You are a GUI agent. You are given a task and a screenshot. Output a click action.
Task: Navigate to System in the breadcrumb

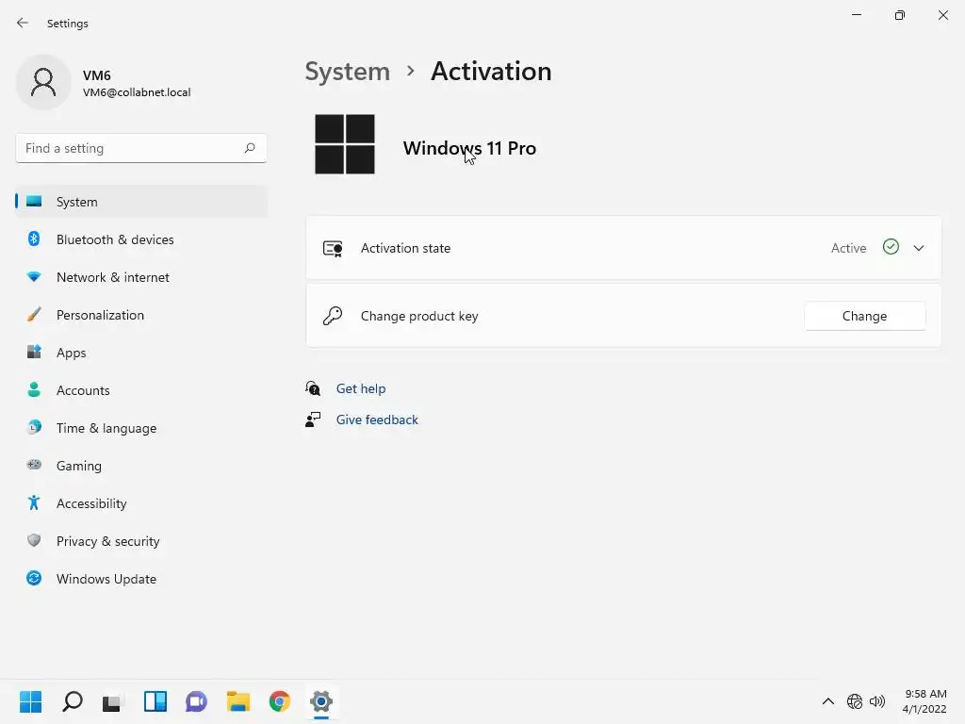tap(347, 72)
